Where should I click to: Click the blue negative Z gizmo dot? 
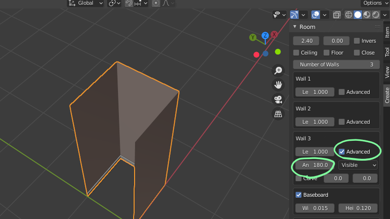tap(265, 54)
